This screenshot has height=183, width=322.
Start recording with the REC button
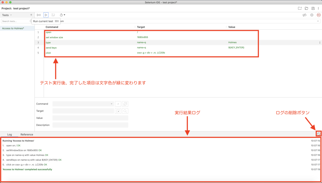318,15
